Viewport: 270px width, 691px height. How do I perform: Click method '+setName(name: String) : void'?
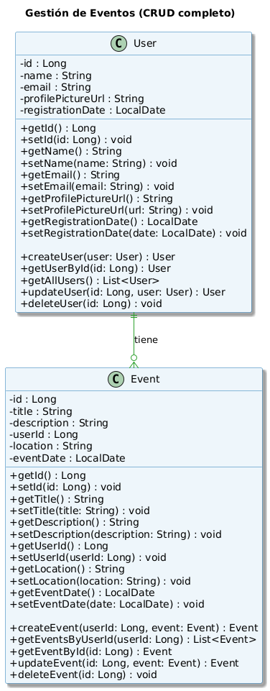tap(98, 163)
